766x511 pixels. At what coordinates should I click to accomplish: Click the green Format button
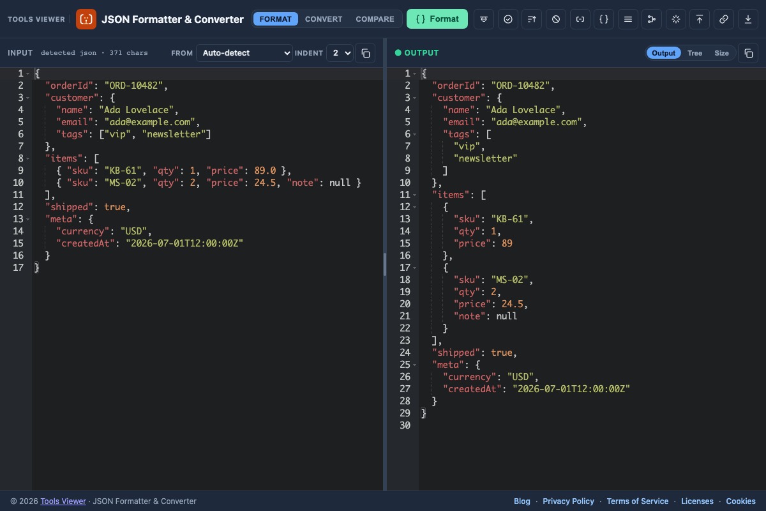coord(437,19)
